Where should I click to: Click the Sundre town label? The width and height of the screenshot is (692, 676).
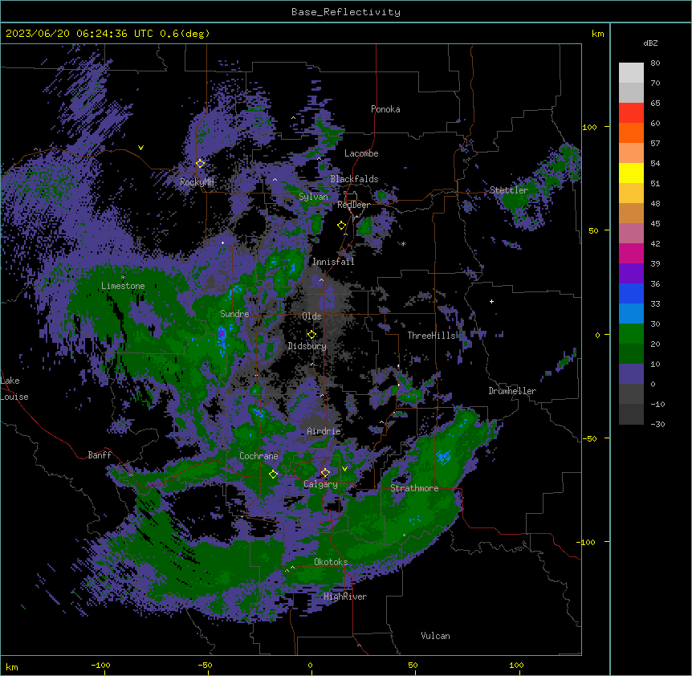(x=234, y=314)
